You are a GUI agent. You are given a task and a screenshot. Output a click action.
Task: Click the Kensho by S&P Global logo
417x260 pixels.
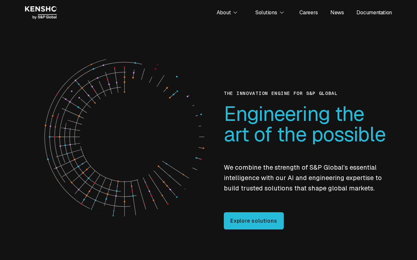click(x=41, y=12)
